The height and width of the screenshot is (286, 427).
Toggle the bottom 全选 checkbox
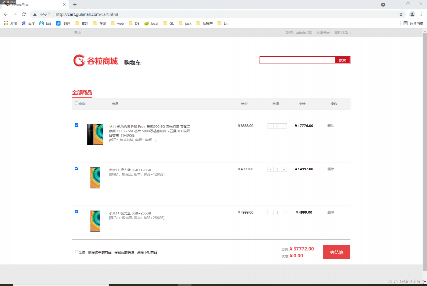click(77, 252)
